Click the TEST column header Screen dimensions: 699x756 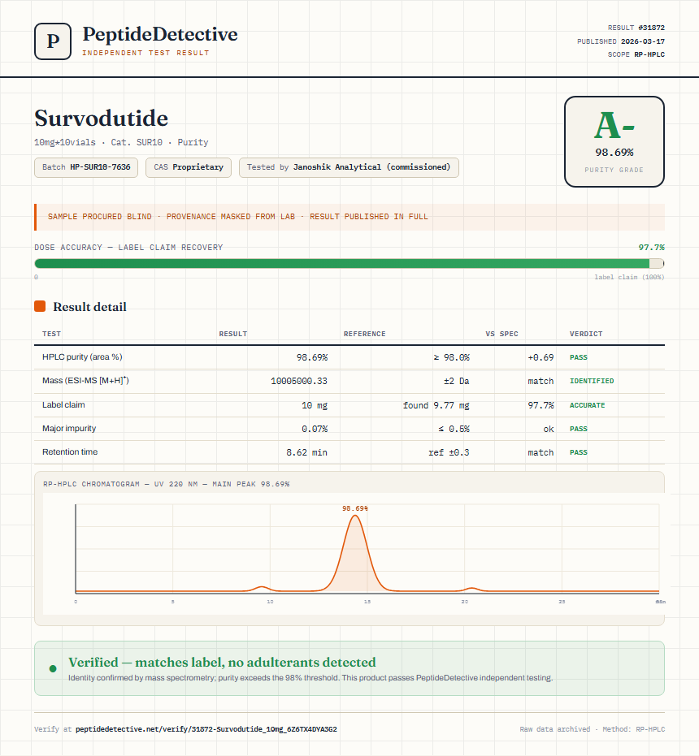[x=52, y=334]
